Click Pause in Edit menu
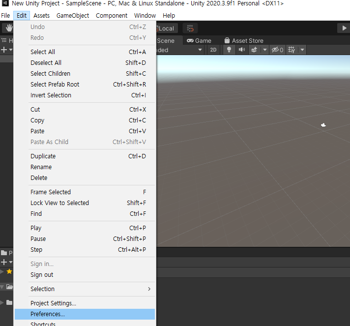This screenshot has height=326, width=350. pos(85,238)
